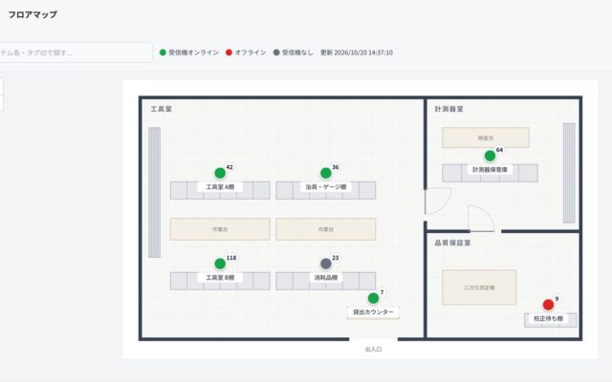Select the 治具・ゲージ棚 label
This screenshot has width=612, height=382.
[326, 187]
